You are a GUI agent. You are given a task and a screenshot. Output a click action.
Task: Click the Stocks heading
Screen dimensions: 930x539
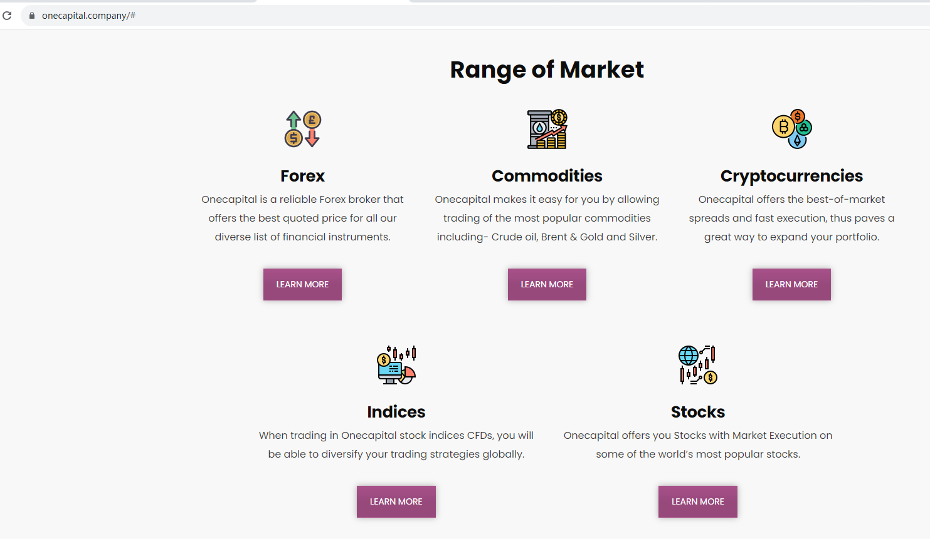coord(697,412)
